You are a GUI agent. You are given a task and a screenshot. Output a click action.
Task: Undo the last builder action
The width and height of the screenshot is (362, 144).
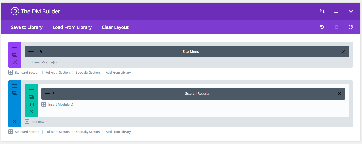click(x=322, y=27)
